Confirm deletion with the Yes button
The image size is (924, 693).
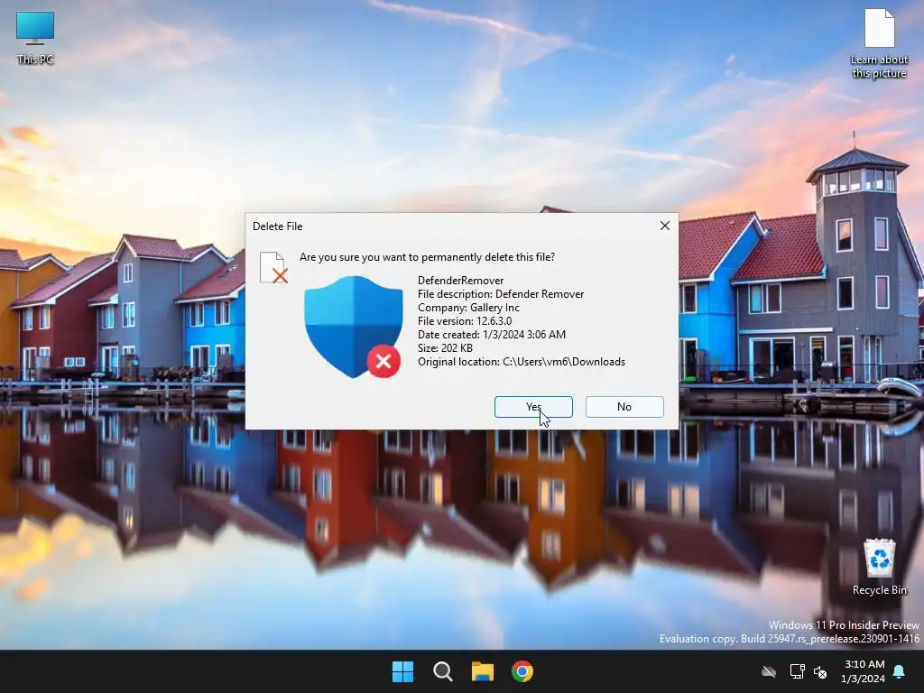pos(533,407)
